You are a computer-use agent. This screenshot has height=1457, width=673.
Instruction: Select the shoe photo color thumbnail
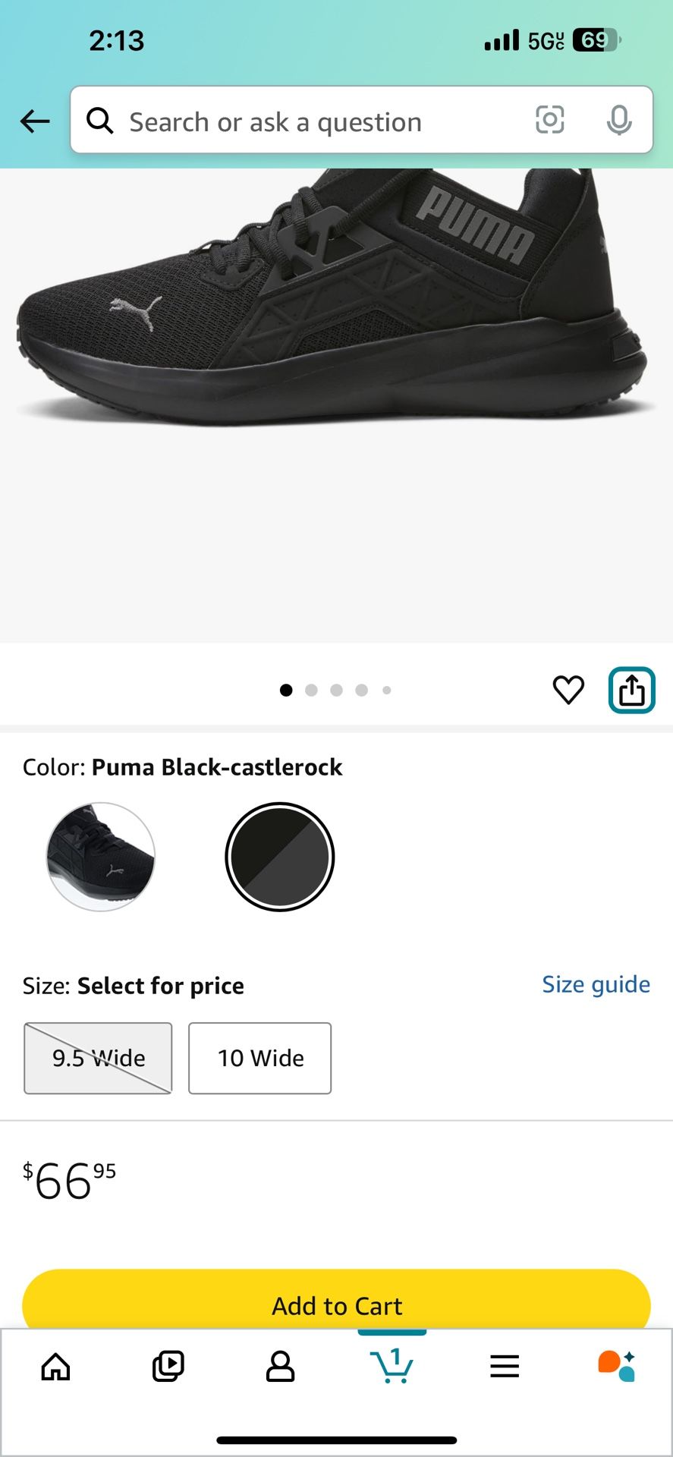click(101, 857)
